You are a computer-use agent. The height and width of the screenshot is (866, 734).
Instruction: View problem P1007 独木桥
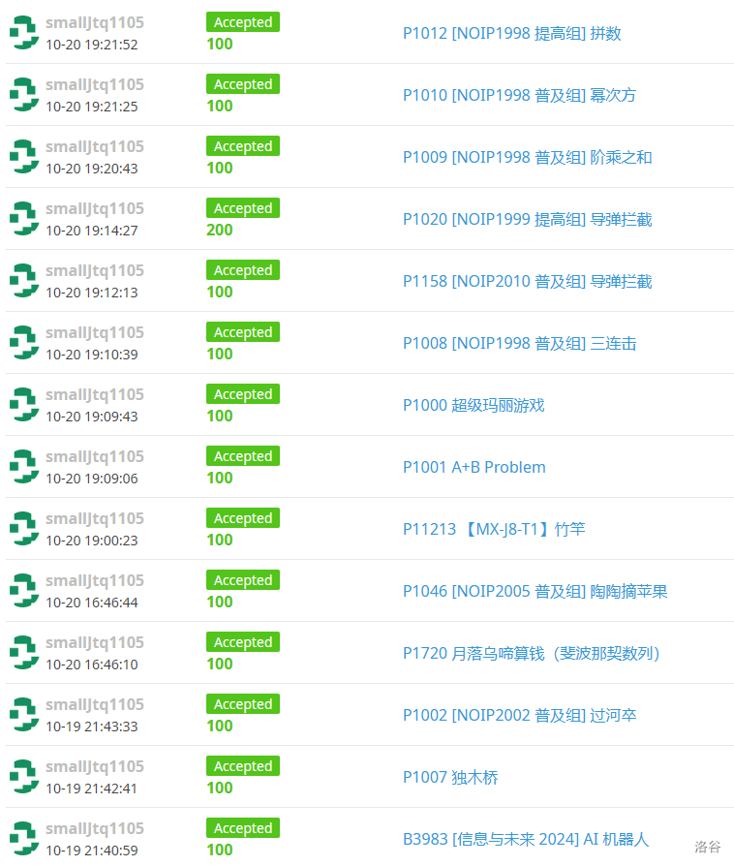pyautogui.click(x=450, y=778)
